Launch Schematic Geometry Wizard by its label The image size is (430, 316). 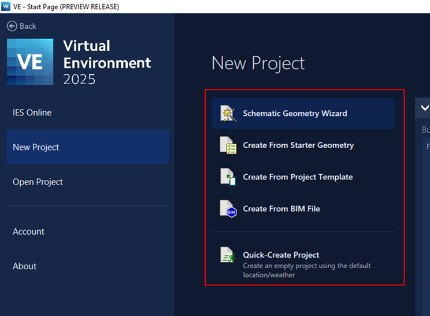click(295, 114)
